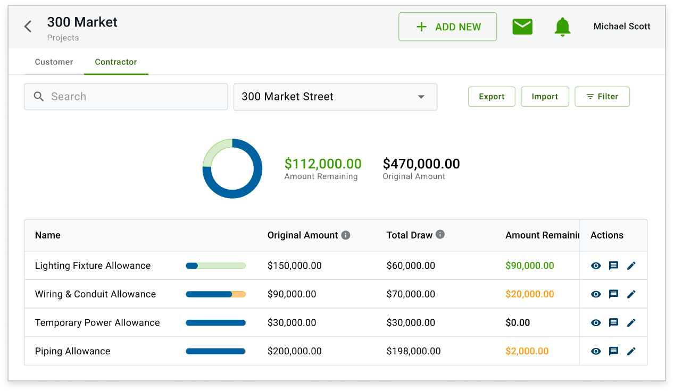Open comments for Temporary Power Allowance
This screenshot has height=392, width=674.
click(x=613, y=322)
